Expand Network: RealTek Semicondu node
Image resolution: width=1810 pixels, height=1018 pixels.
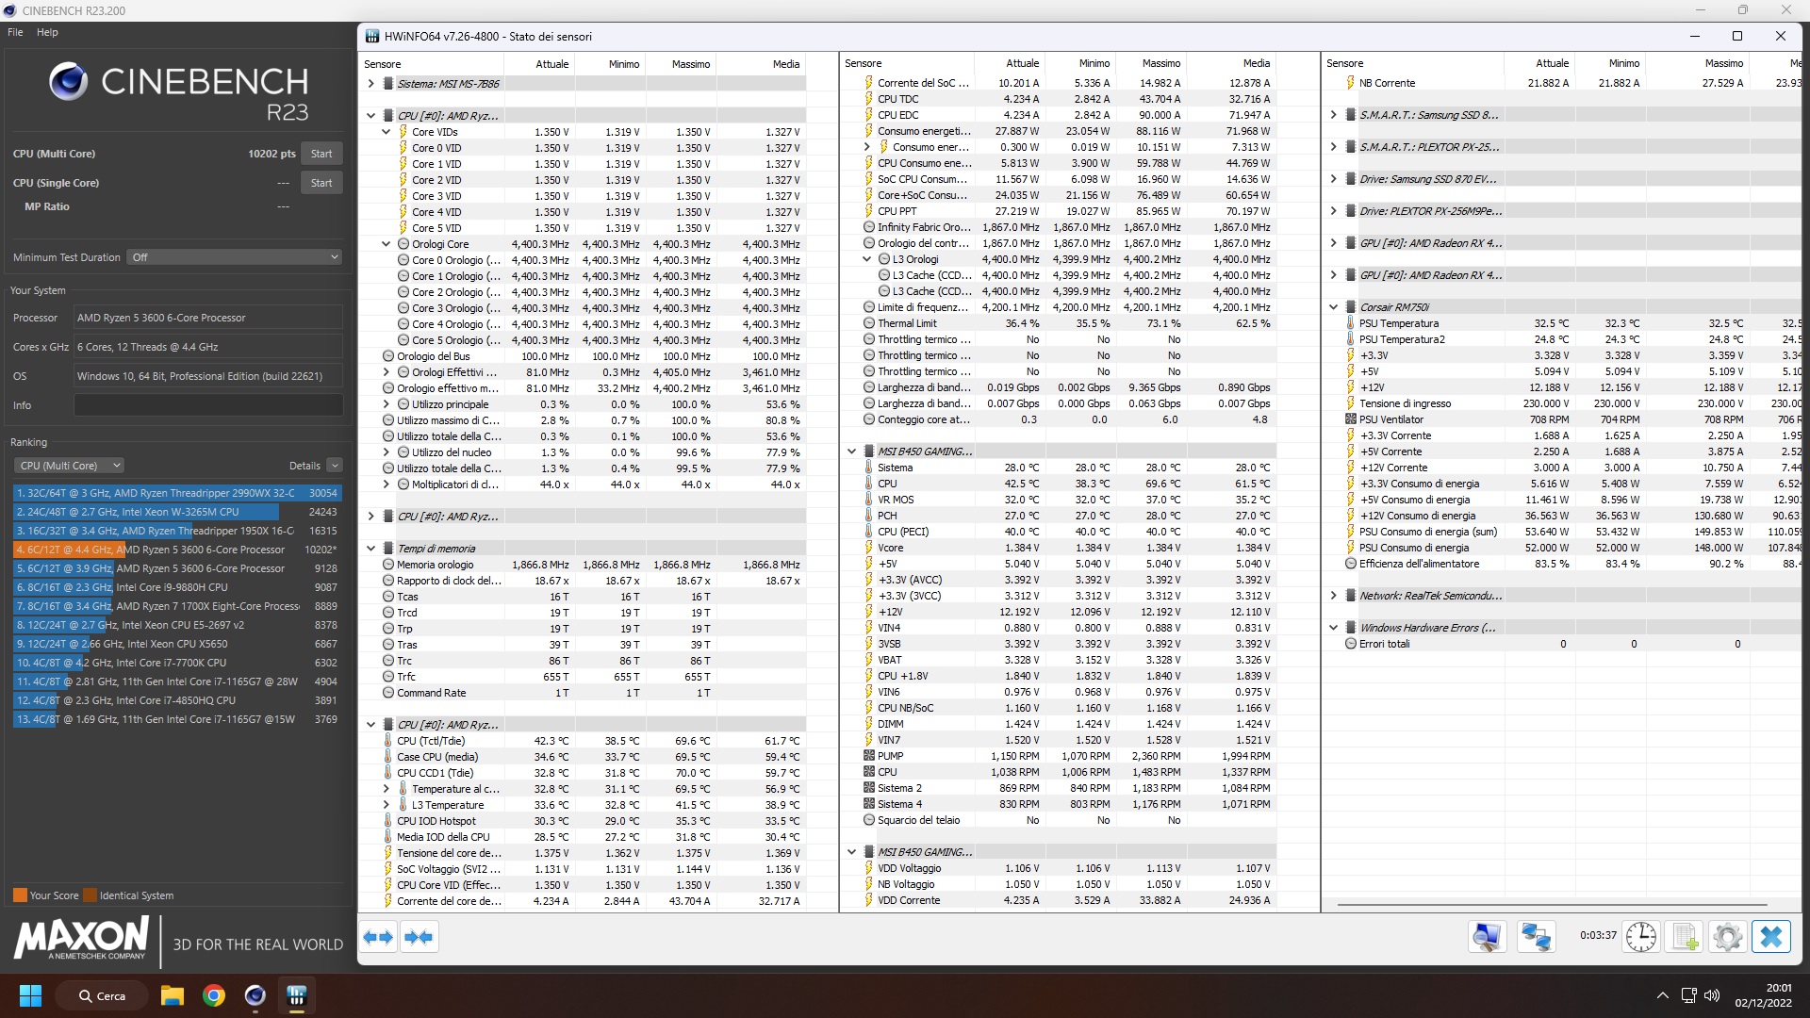pyautogui.click(x=1334, y=596)
